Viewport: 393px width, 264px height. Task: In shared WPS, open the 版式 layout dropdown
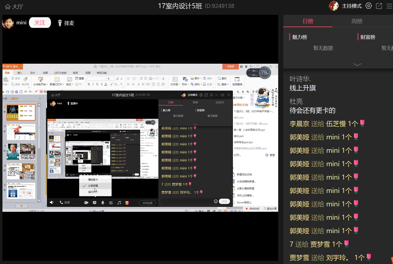pos(70,84)
